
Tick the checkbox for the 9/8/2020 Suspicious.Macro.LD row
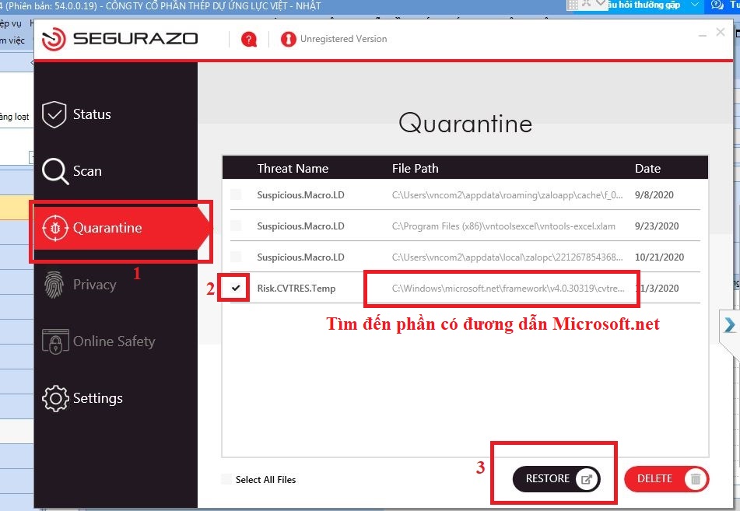(236, 194)
